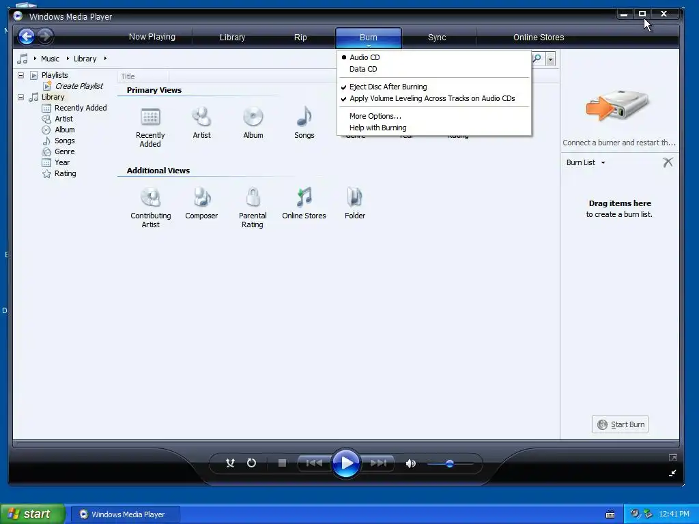Click the seek bar above controls

click(345, 443)
